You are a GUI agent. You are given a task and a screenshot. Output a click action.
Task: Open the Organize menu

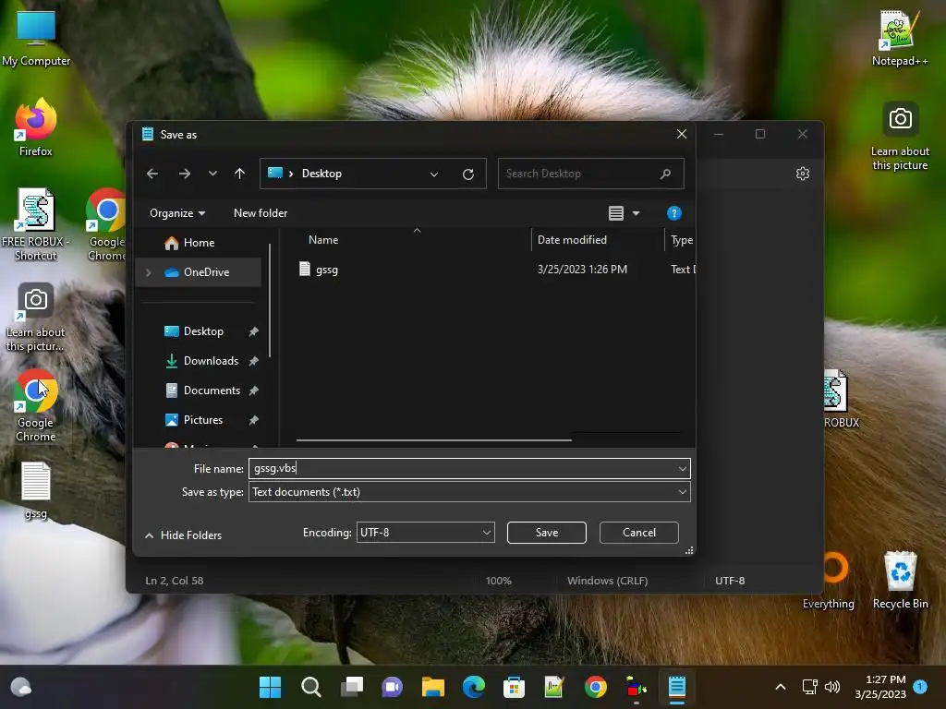pos(177,213)
